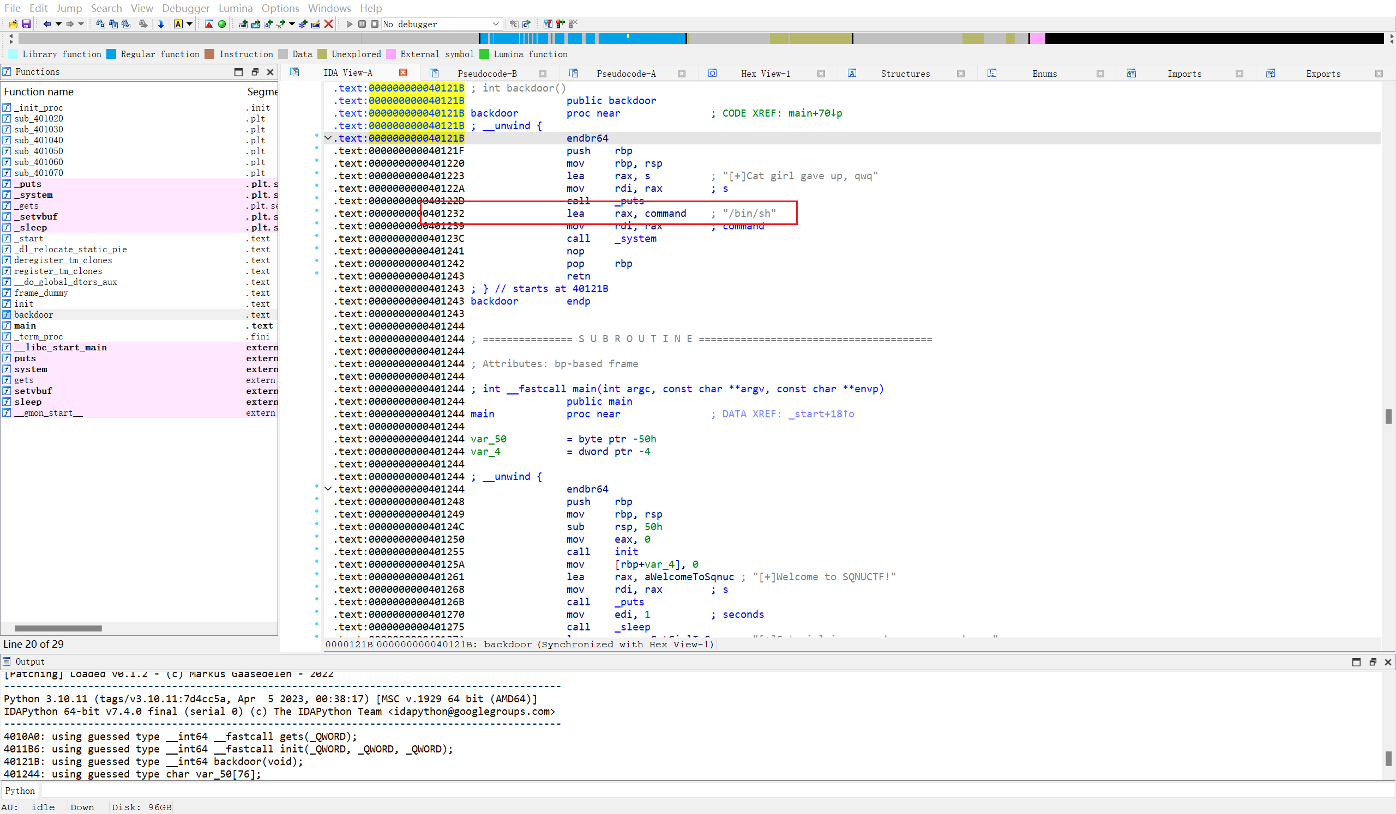The image size is (1396, 814).
Task: Click the red X delete icon
Action: click(328, 24)
